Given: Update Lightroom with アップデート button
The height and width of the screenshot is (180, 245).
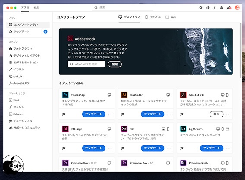Looking at the screenshot, I should 212,148.
